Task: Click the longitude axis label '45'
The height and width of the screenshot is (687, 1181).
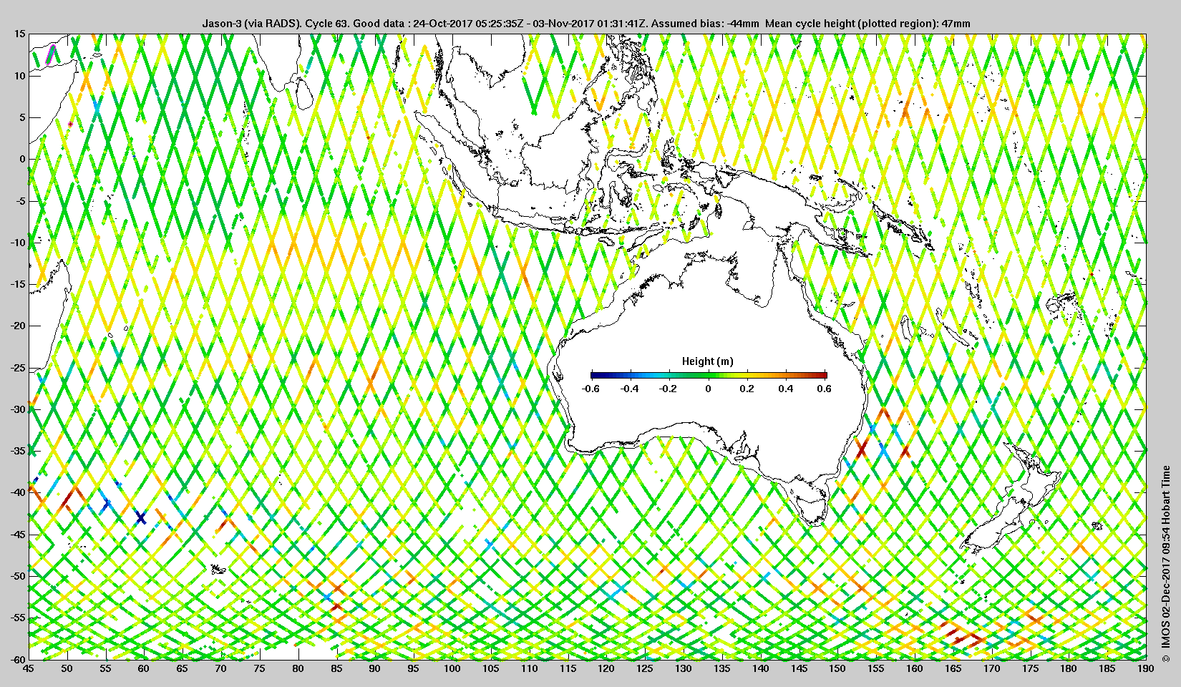Action: coord(28,668)
